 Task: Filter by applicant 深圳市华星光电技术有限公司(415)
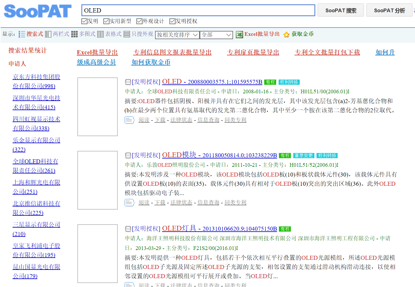point(36,102)
